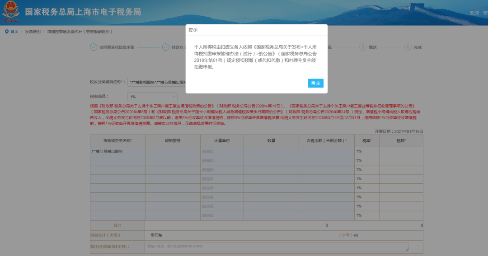Click the 广播节目播出服务 name cell
The image size is (488, 256).
click(117, 151)
